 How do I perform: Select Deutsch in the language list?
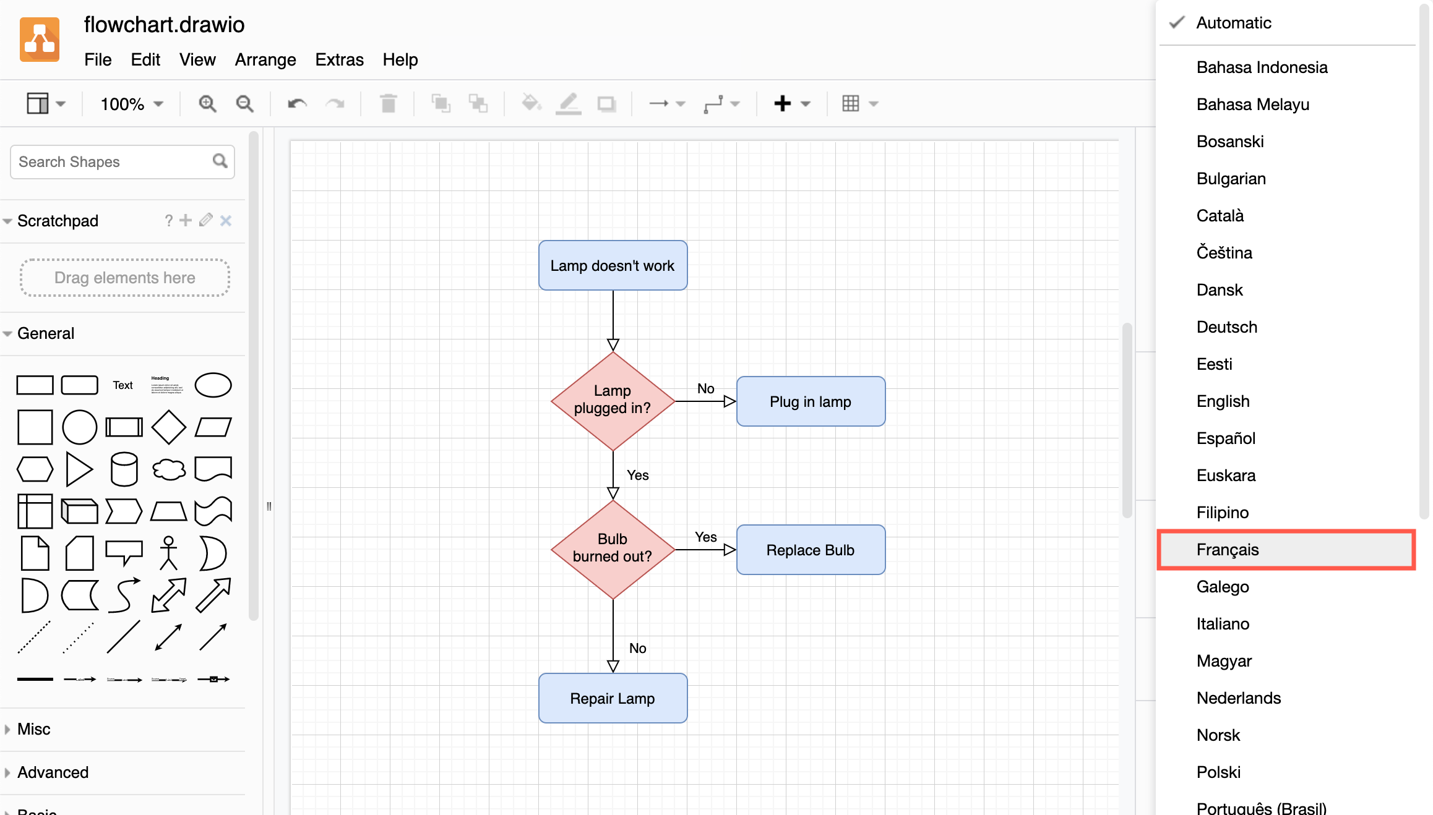coord(1226,327)
